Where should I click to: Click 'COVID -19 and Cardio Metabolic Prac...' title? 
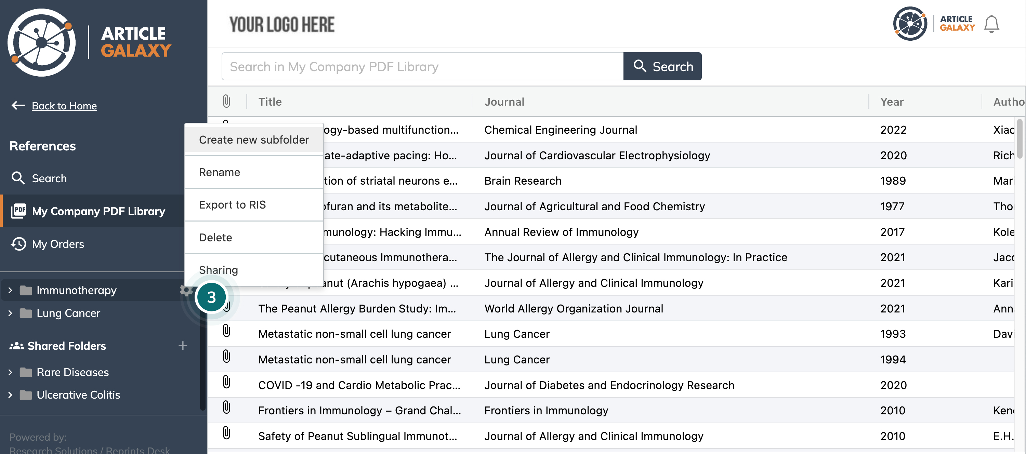[359, 385]
